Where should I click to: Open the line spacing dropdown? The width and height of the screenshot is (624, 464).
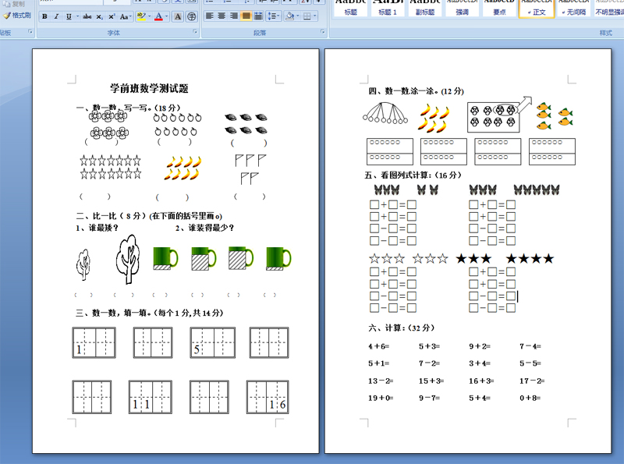[274, 16]
